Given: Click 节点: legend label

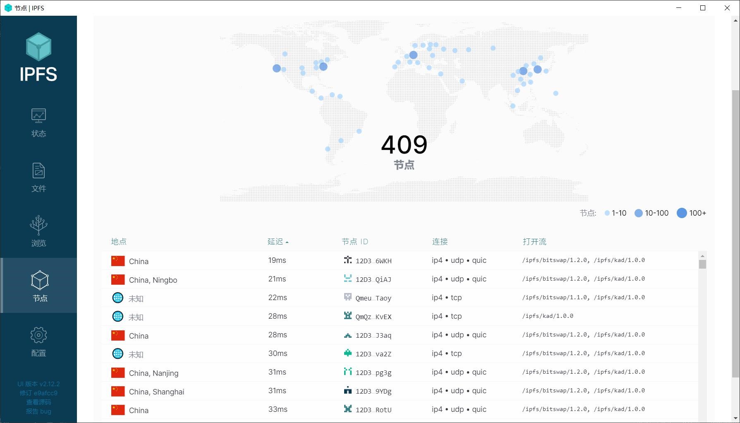Looking at the screenshot, I should tap(588, 213).
